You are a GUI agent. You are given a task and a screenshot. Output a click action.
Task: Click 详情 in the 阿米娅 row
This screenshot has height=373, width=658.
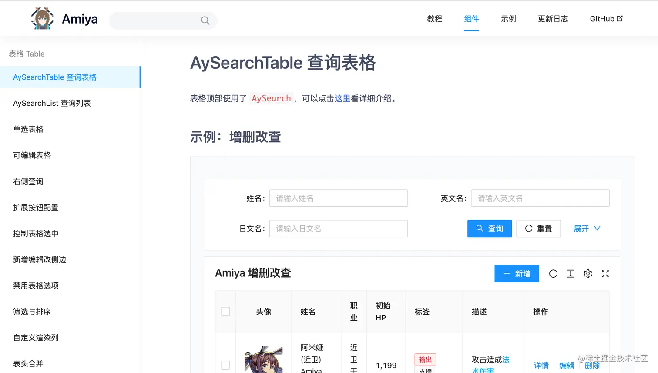pos(541,365)
